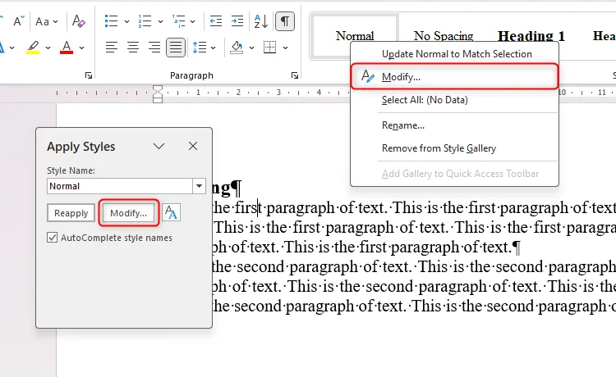Expand multilevel list dropdown arrow
The height and width of the screenshot is (377, 616).
tap(192, 21)
